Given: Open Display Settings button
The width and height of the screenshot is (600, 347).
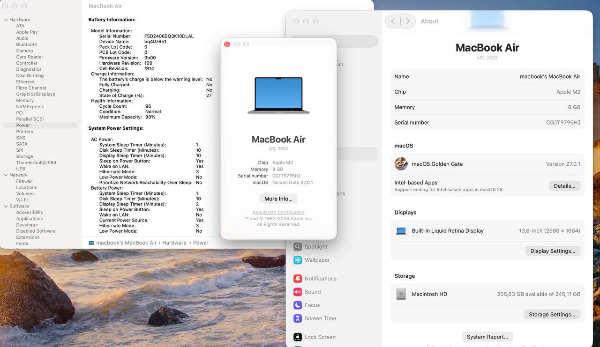Looking at the screenshot, I should pyautogui.click(x=553, y=251).
